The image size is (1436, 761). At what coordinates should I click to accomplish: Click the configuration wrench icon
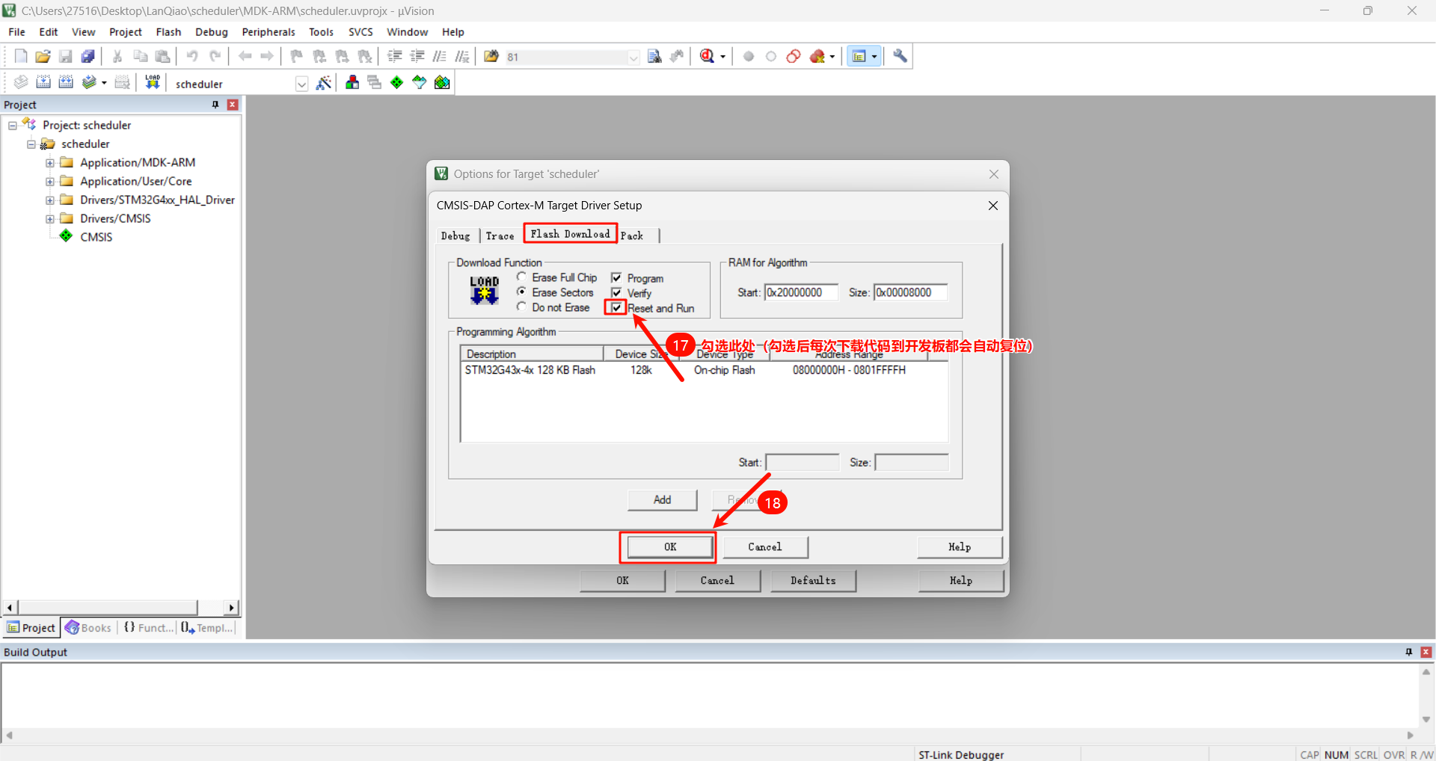pos(900,57)
